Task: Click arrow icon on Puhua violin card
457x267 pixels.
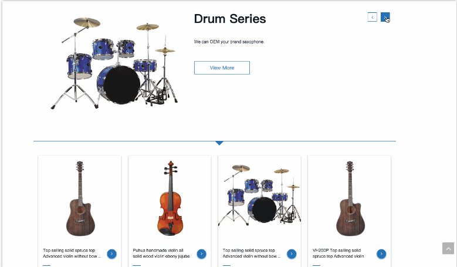Action: 201,254
